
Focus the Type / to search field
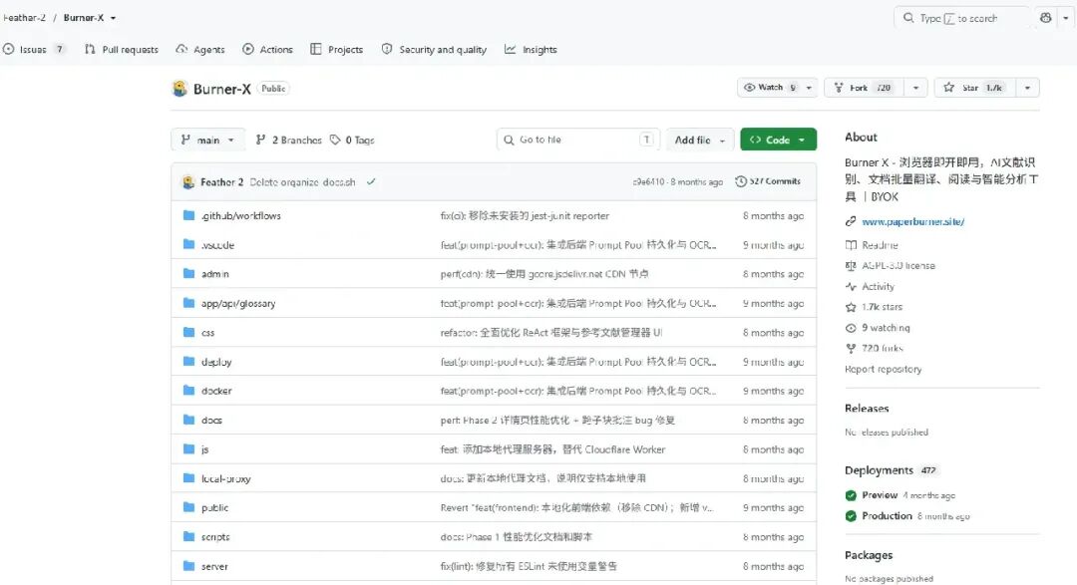click(x=961, y=18)
